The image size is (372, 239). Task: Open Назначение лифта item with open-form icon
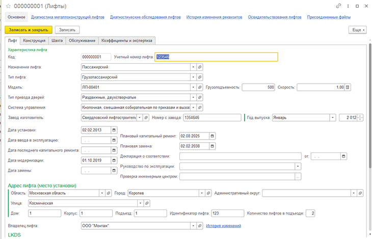tap(200, 67)
